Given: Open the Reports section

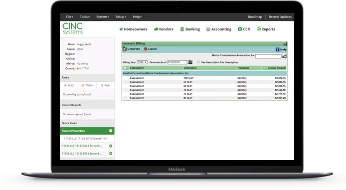Looking at the screenshot, I should point(266,29).
